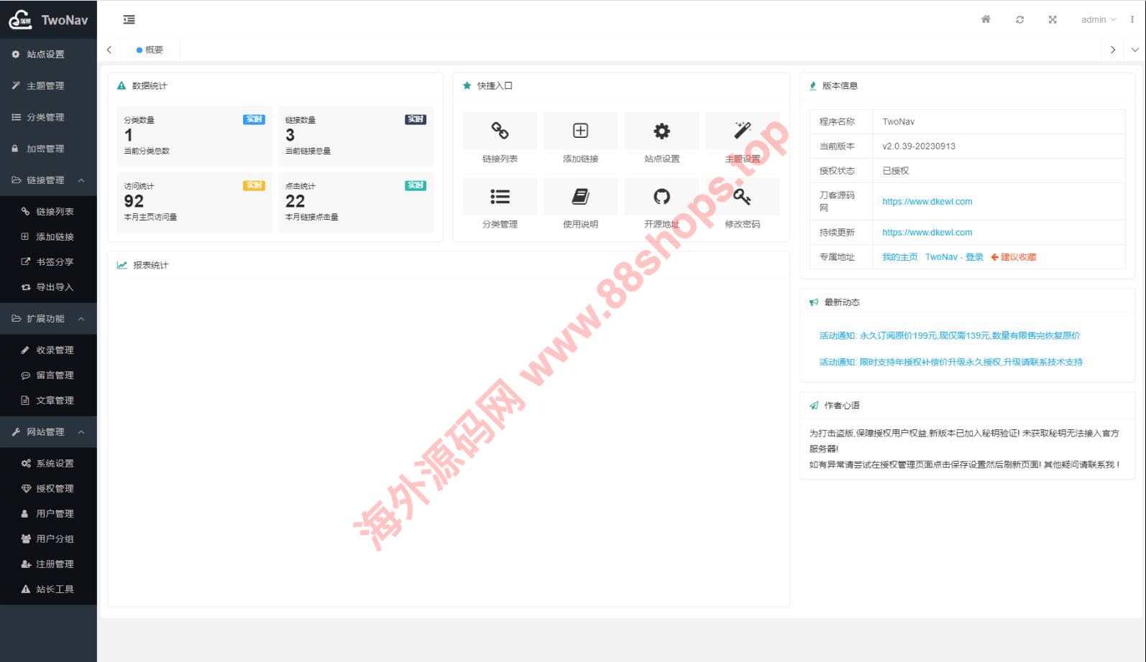Toggle fullscreen icon in top bar

click(x=1053, y=19)
